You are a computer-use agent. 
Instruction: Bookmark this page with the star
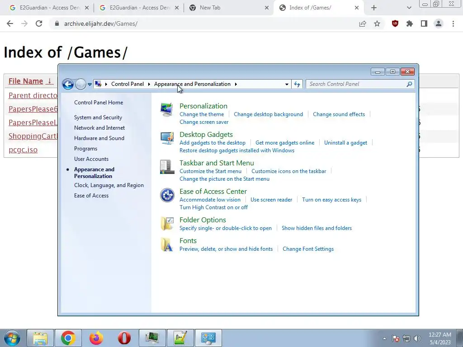[377, 23]
